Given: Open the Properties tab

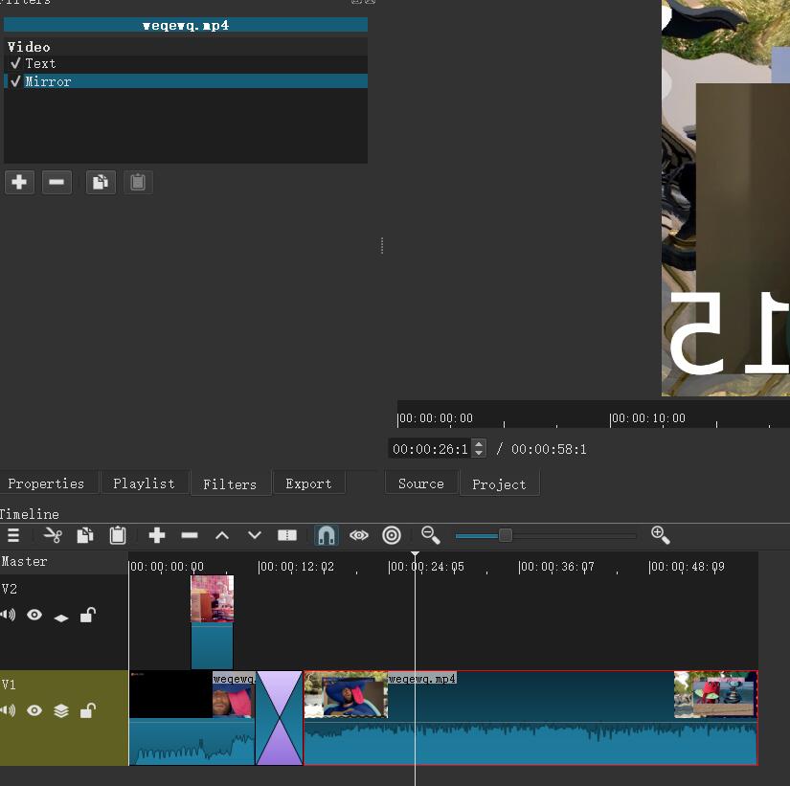Looking at the screenshot, I should 46,483.
